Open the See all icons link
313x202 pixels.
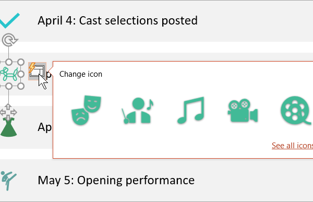pyautogui.click(x=292, y=145)
